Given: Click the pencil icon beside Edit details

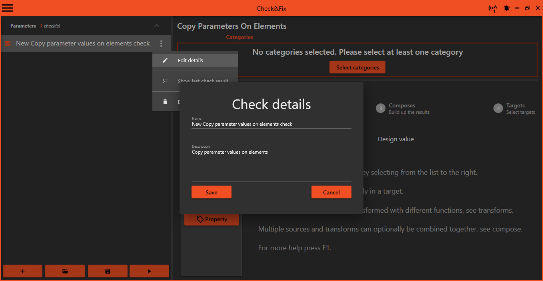Looking at the screenshot, I should coord(165,60).
